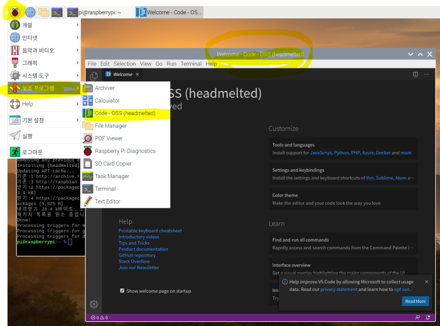Launch Terminal from the accessories submenu
Image resolution: width=440 pixels, height=326 pixels.
coord(125,189)
